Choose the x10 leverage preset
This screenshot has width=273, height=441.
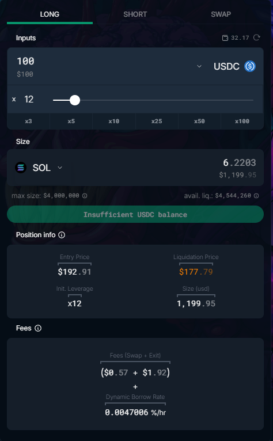coord(114,121)
